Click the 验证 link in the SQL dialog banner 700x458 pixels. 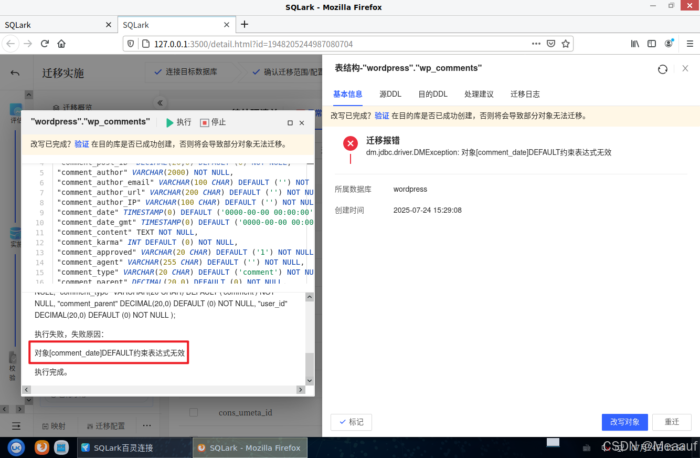click(x=82, y=144)
